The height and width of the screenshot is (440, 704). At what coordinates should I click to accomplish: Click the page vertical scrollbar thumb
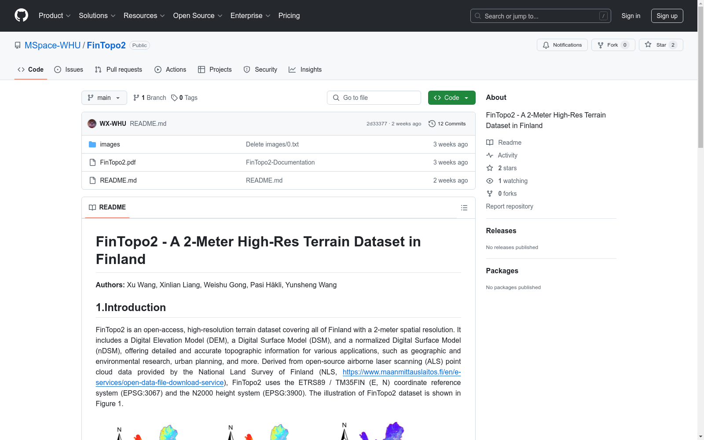point(700,78)
